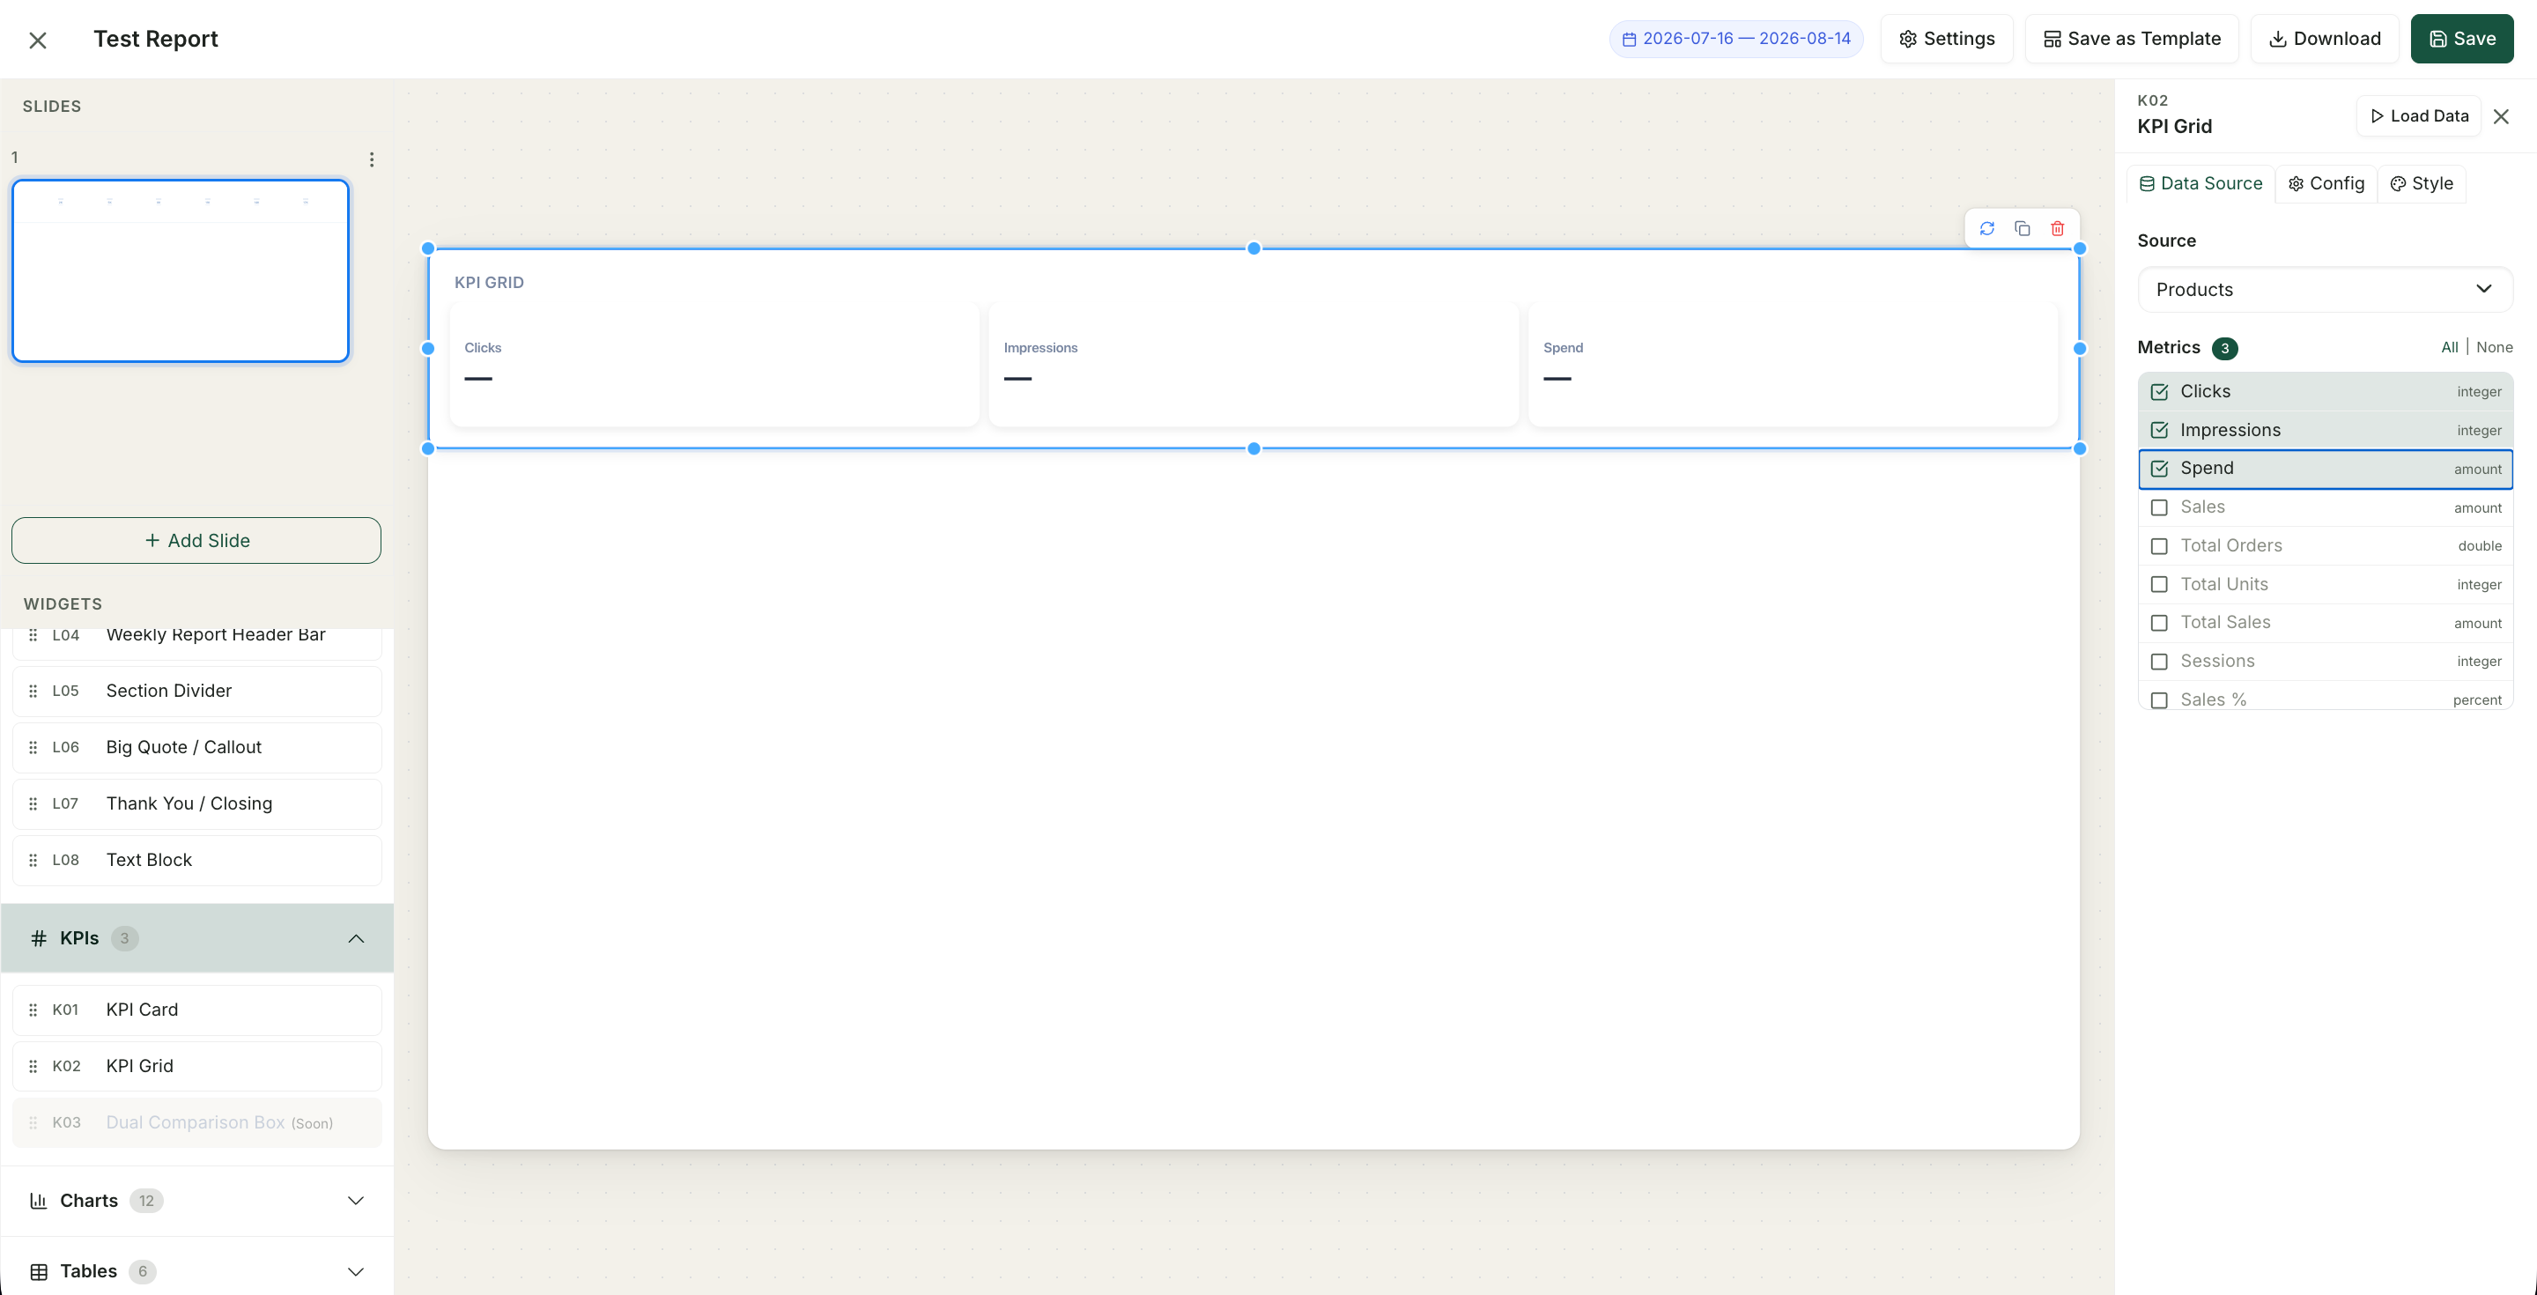Refresh the KPI Grid widget
This screenshot has width=2537, height=1295.
pyautogui.click(x=1986, y=228)
